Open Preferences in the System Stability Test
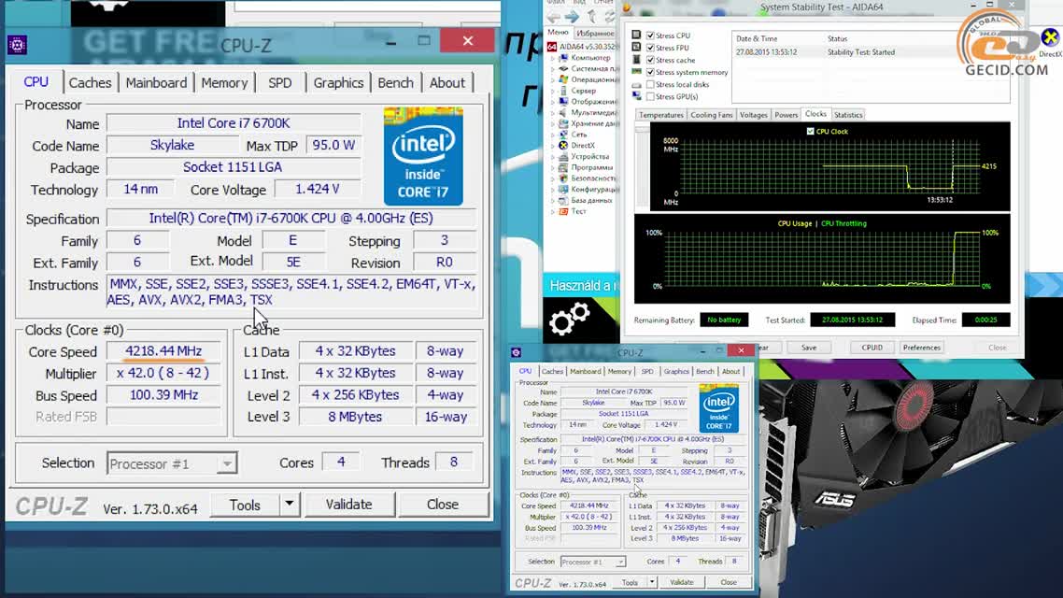The height and width of the screenshot is (598, 1063). [x=921, y=348]
